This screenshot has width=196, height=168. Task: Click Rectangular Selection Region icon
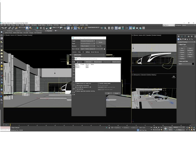pos(34,28)
